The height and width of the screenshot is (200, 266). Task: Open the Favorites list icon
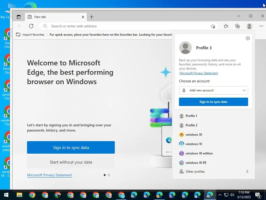point(226,26)
